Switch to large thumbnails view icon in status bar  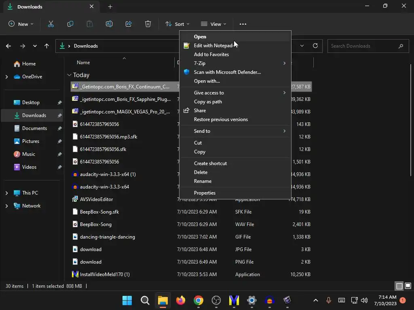click(408, 286)
